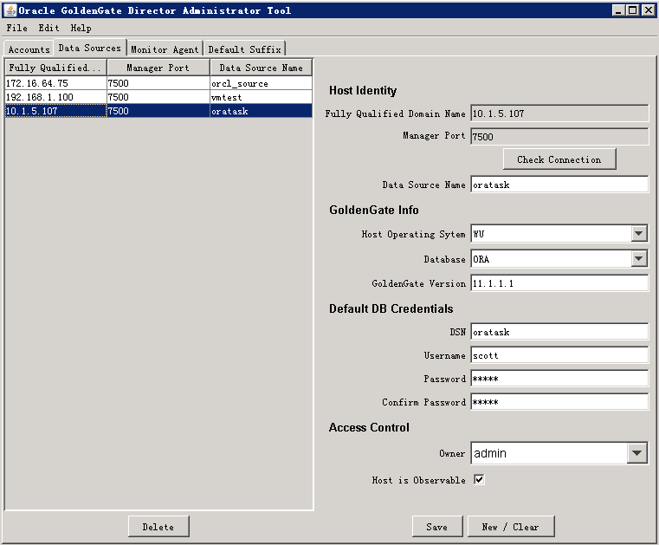Open the Owner dropdown showing admin

(637, 453)
